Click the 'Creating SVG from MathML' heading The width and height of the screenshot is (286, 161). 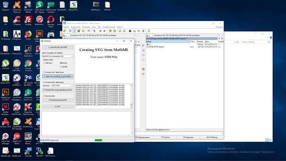[104, 50]
